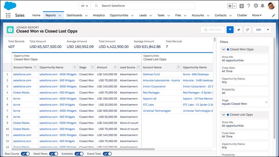The image size is (279, 157).
Task: Open the help question mark icon
Action: pyautogui.click(x=249, y=6)
